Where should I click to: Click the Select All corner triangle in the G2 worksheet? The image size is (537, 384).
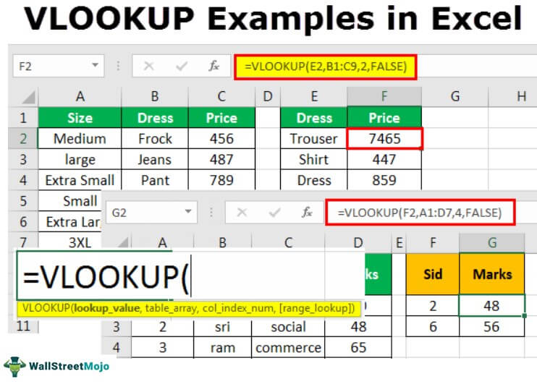[122, 242]
